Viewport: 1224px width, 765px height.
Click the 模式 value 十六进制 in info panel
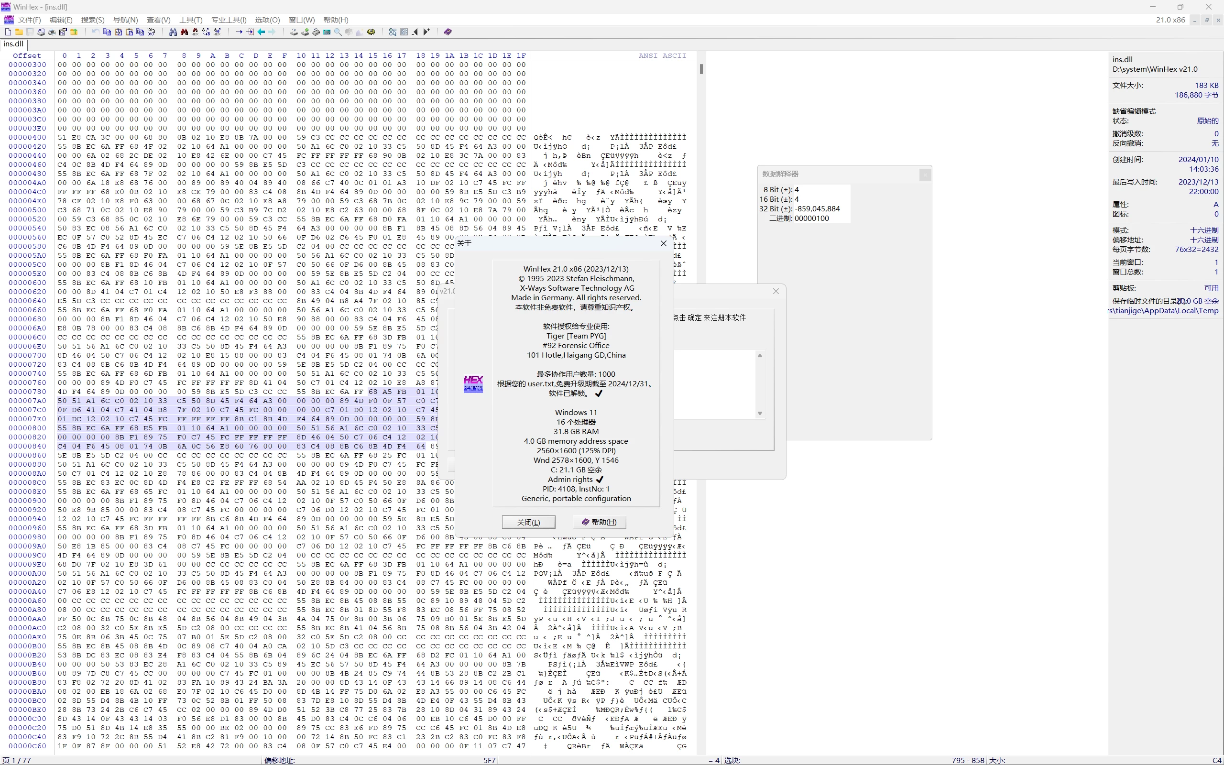[1204, 230]
